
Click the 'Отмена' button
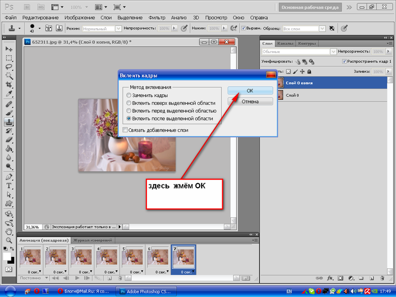tap(250, 101)
